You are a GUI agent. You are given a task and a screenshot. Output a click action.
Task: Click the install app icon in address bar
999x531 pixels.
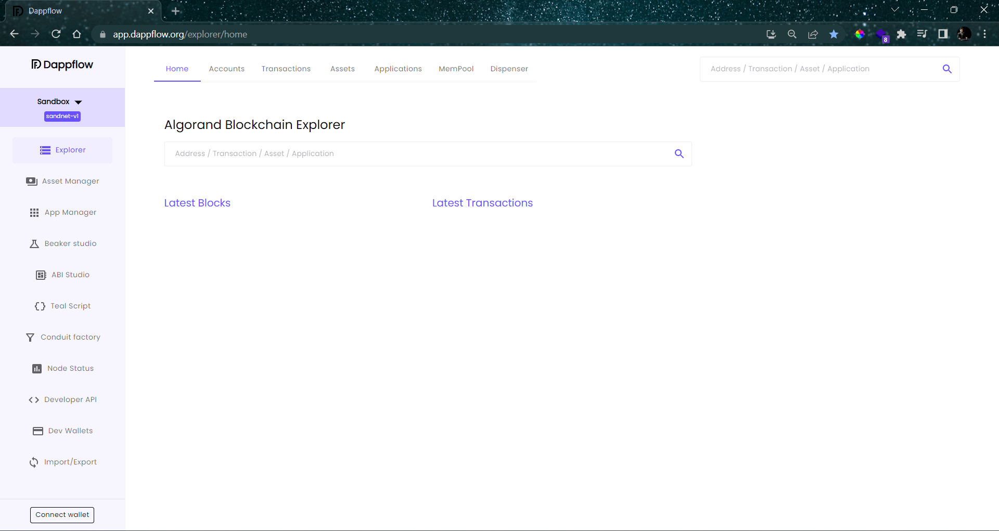point(771,34)
